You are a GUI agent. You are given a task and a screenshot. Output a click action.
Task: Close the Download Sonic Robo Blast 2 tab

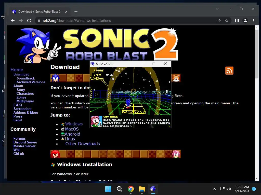[x=66, y=12]
